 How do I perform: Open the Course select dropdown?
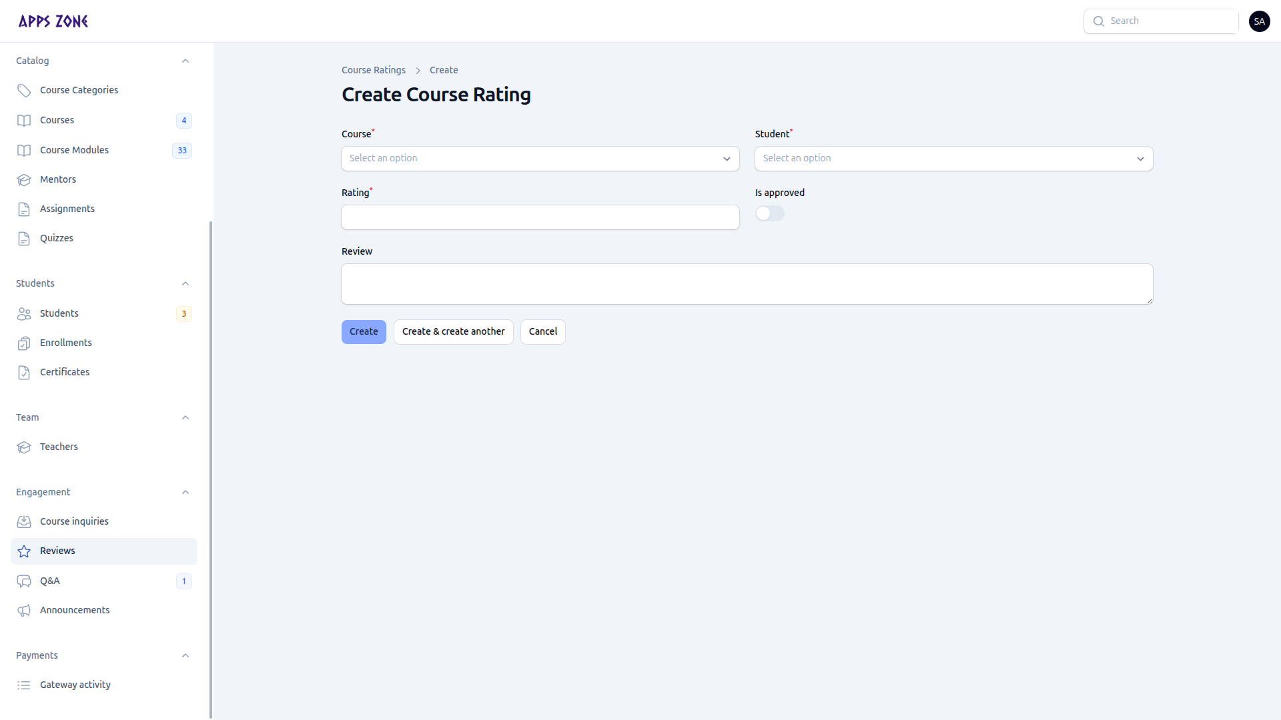point(540,159)
